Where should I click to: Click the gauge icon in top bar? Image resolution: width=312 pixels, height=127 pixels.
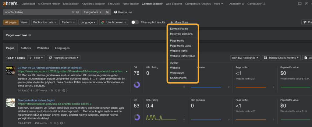pos(307,4)
